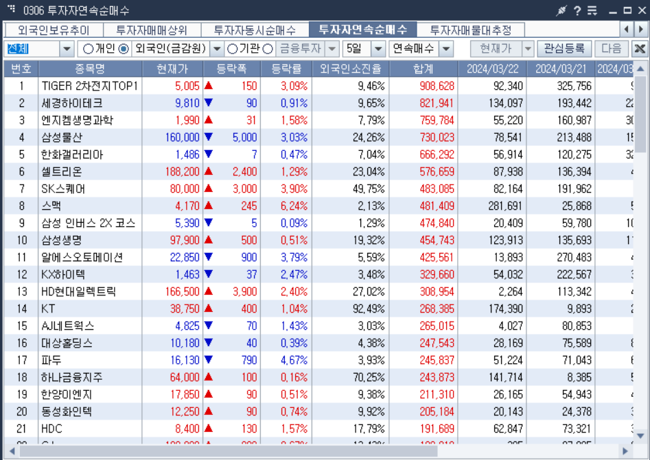Click the down arrow in 세경하이테크 row
This screenshot has height=460, width=650.
pyautogui.click(x=209, y=103)
